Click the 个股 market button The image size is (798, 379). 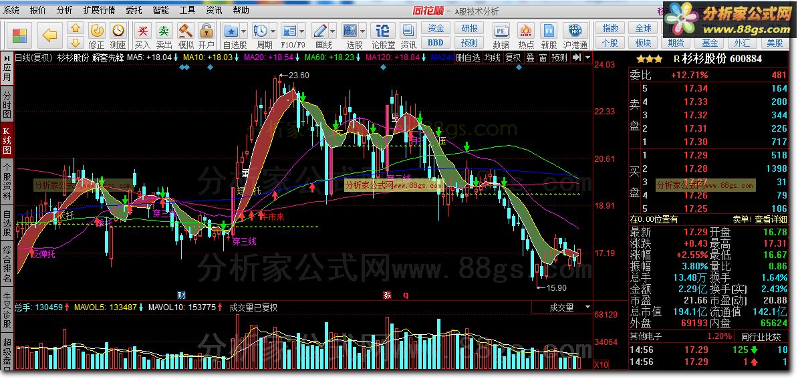click(610, 43)
